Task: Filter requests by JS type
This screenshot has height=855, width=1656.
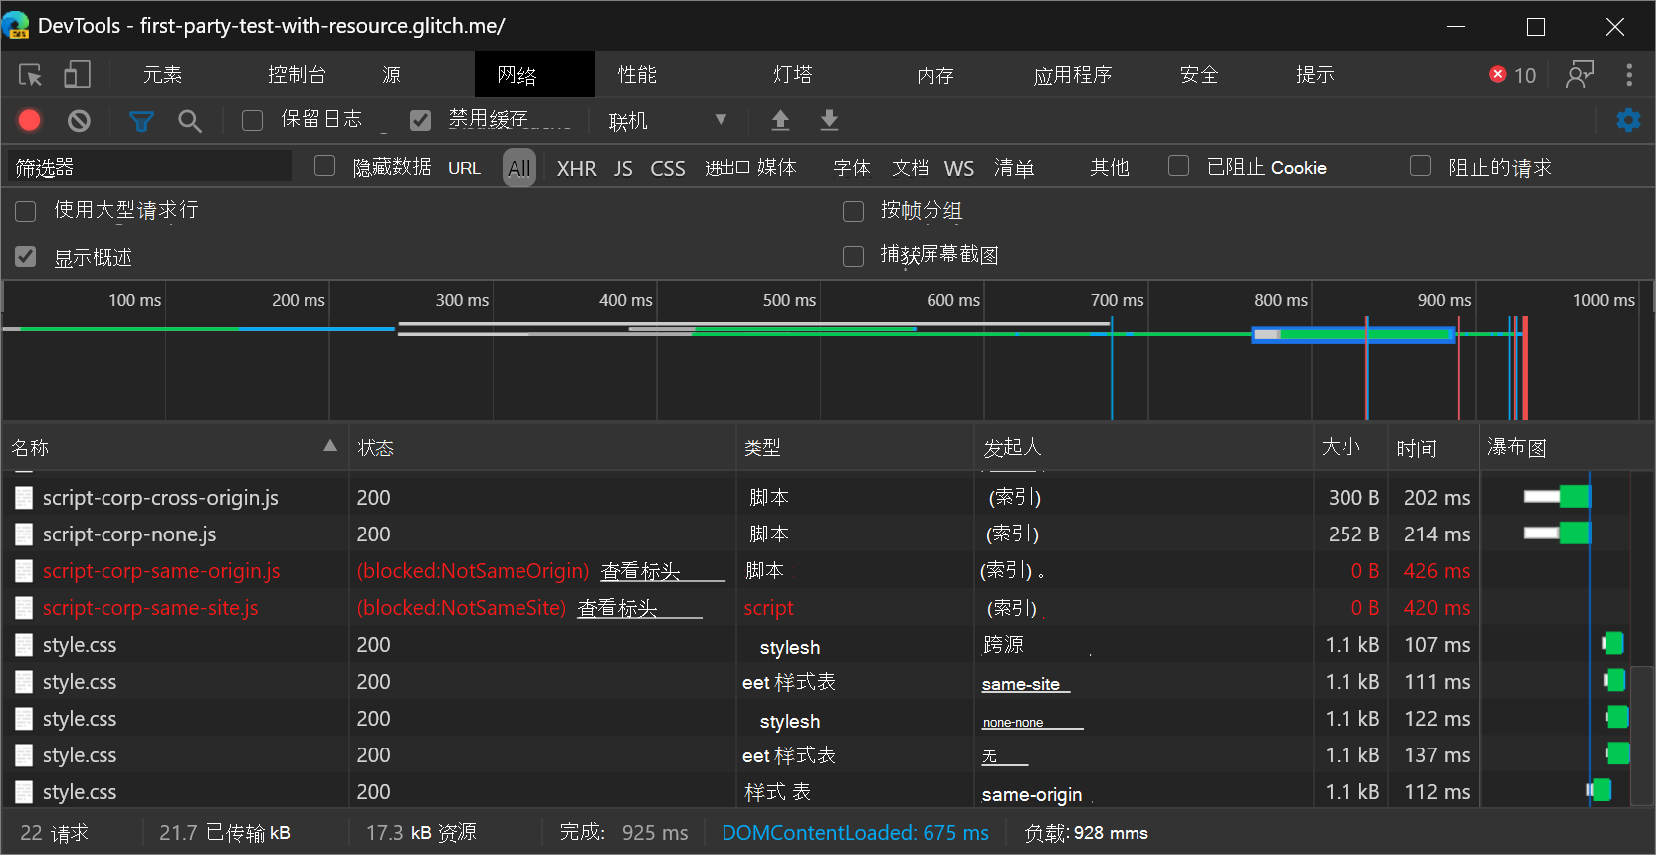Action: pos(623,168)
